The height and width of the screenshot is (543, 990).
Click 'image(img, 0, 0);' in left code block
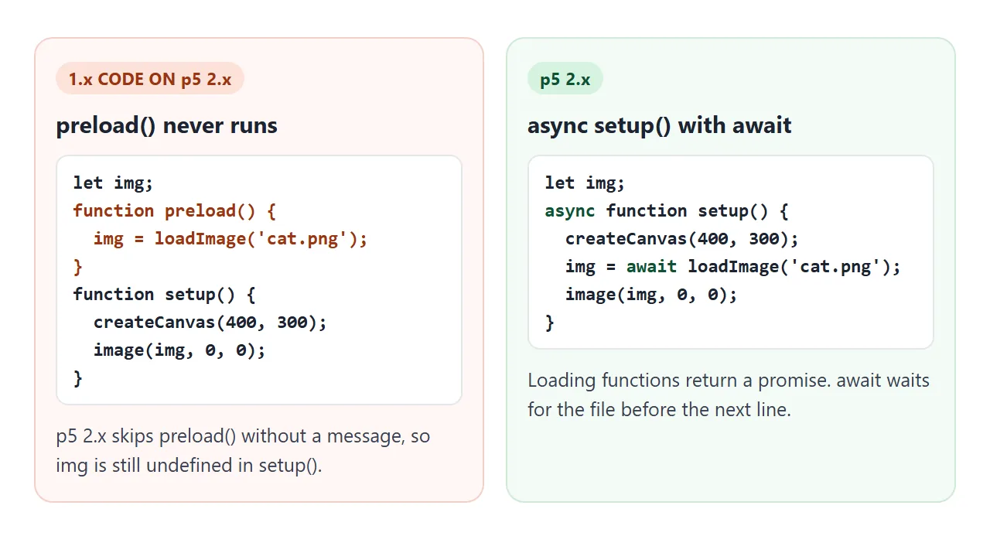pos(179,350)
